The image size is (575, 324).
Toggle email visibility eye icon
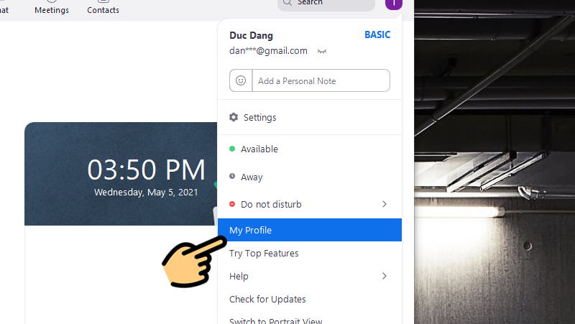coord(322,51)
